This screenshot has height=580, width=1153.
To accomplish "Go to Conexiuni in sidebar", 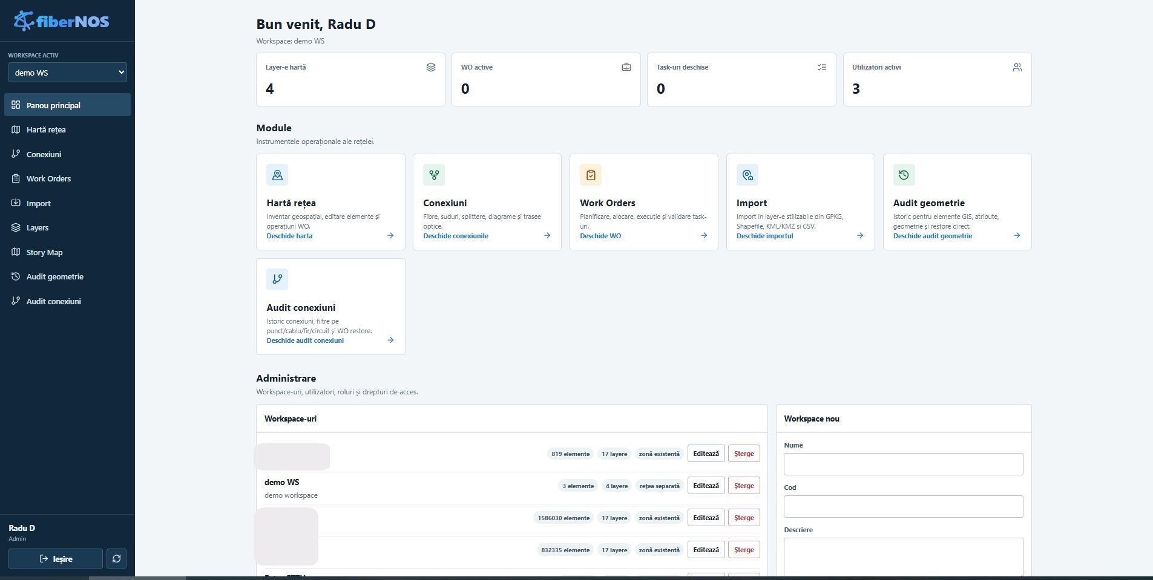I will click(x=67, y=154).
